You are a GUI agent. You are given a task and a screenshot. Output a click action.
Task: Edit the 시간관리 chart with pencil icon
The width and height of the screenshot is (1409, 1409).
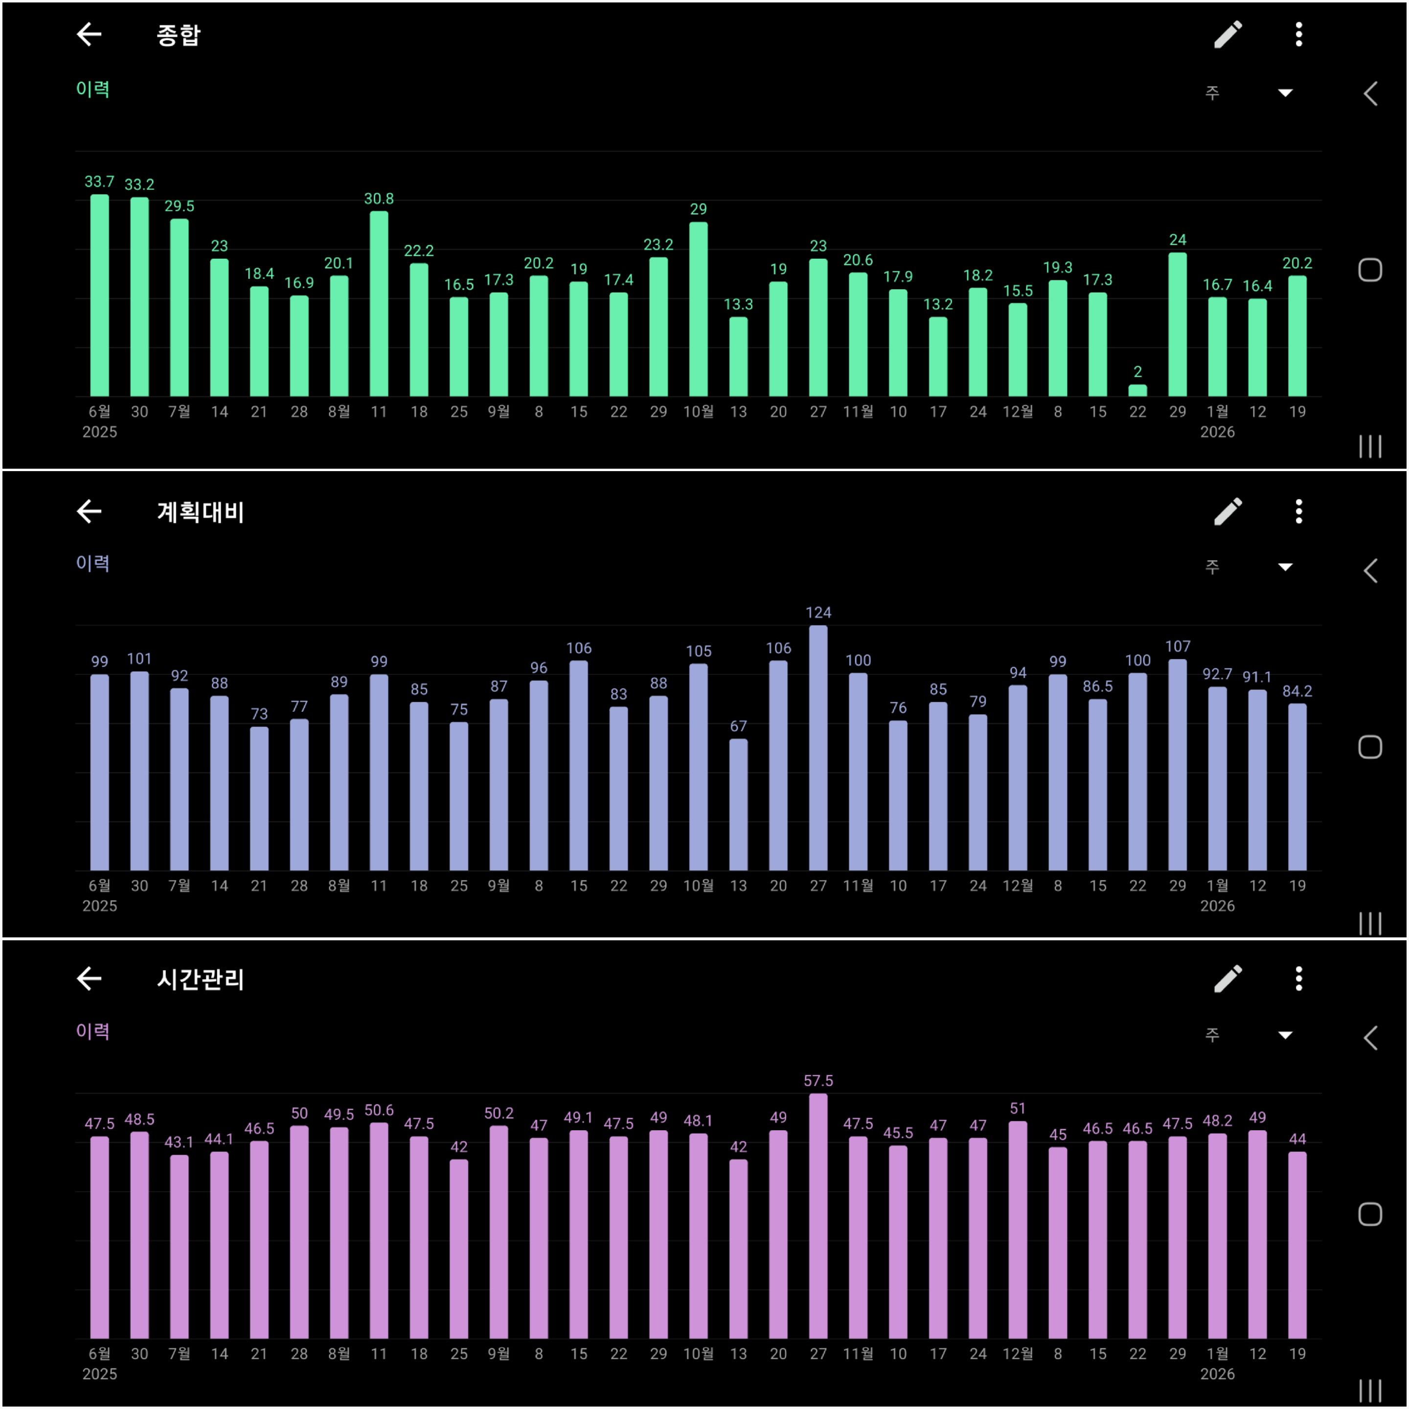pos(1227,978)
